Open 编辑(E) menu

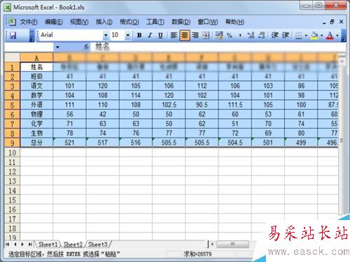click(54, 22)
